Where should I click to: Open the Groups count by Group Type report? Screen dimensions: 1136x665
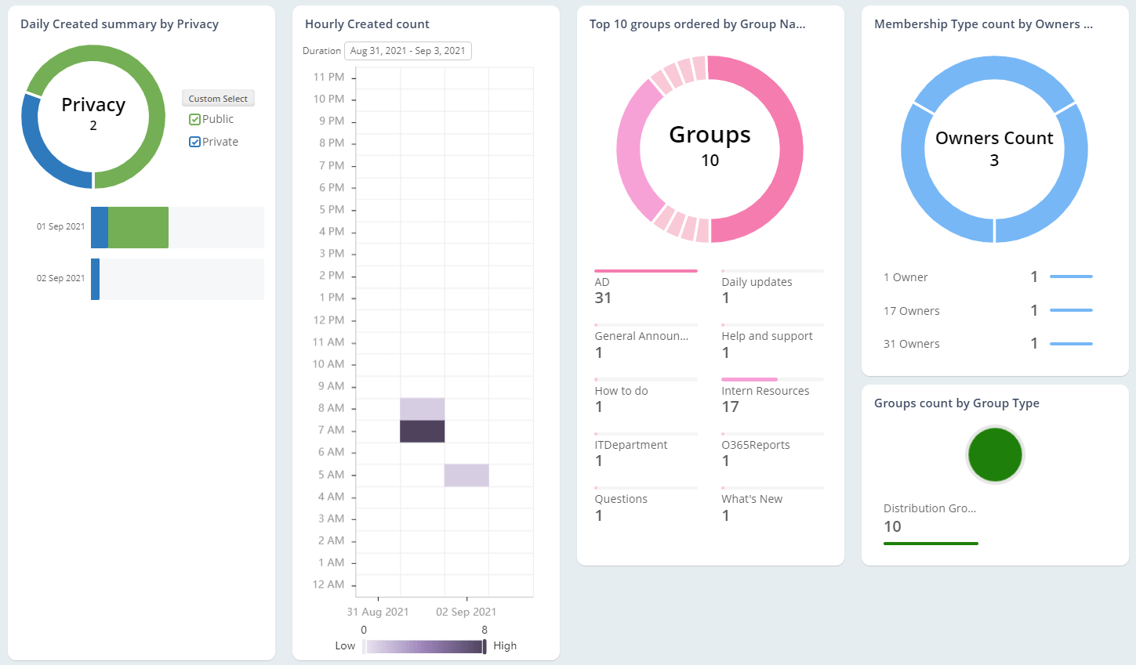[x=956, y=403]
